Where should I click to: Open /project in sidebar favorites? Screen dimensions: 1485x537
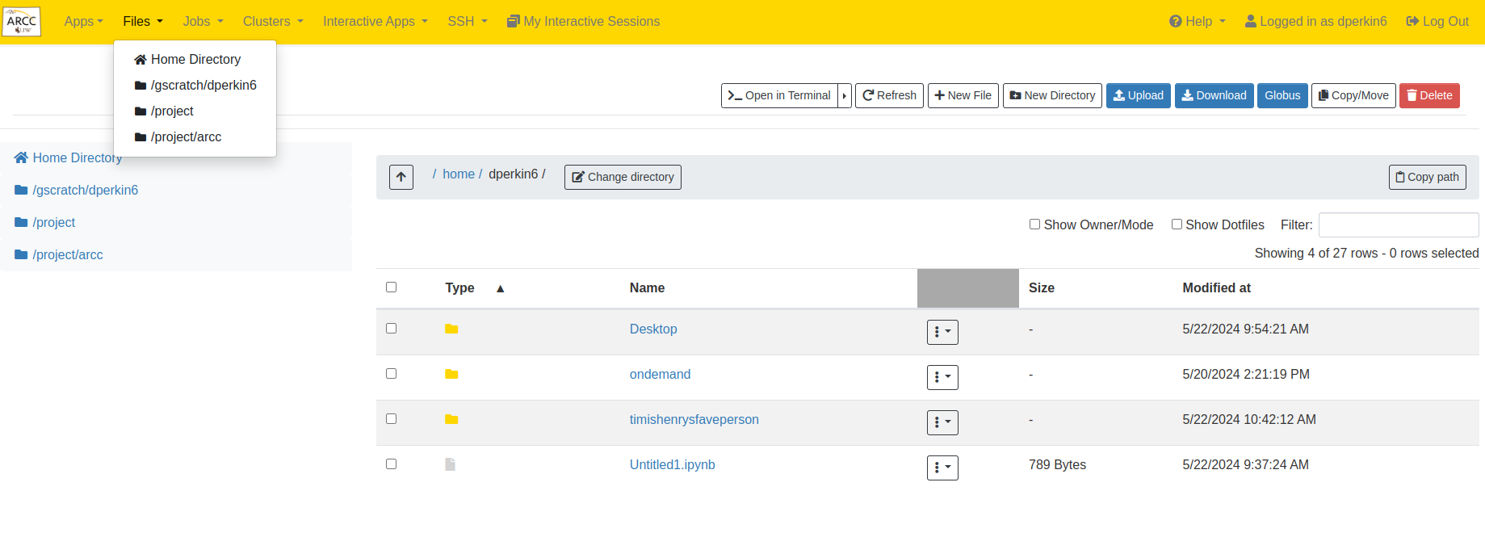[45, 223]
